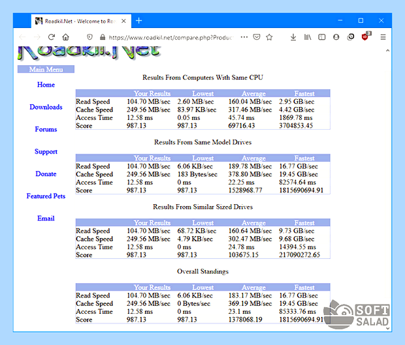This screenshot has height=345, width=405.
Task: Open a new tab with plus button
Action: coord(139,21)
